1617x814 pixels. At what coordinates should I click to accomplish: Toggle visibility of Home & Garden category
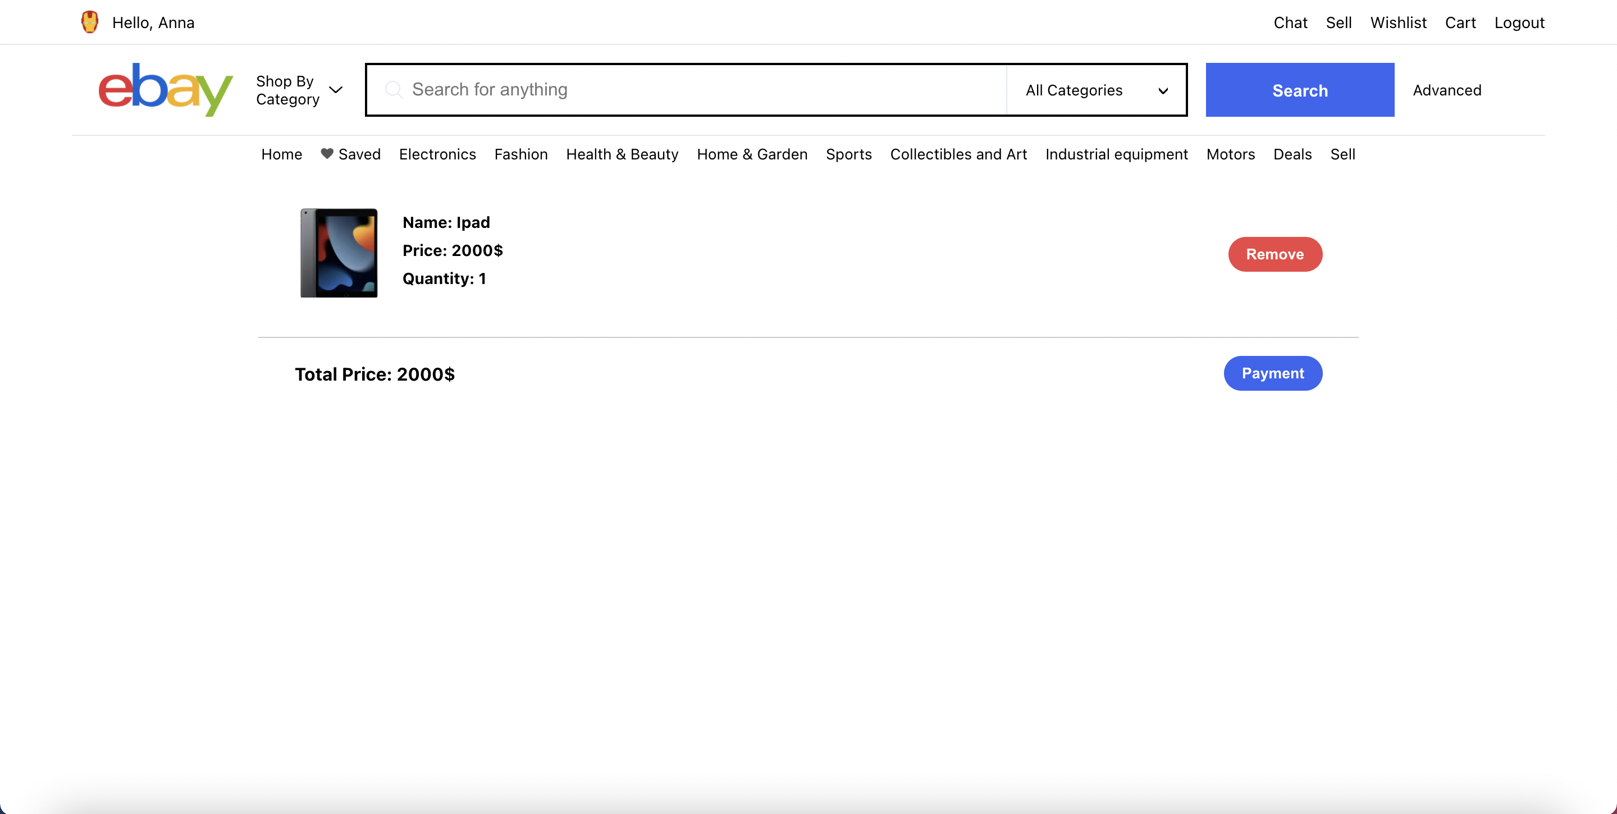click(x=752, y=154)
